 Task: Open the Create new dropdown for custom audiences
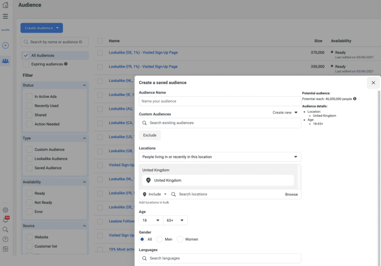tap(285, 112)
